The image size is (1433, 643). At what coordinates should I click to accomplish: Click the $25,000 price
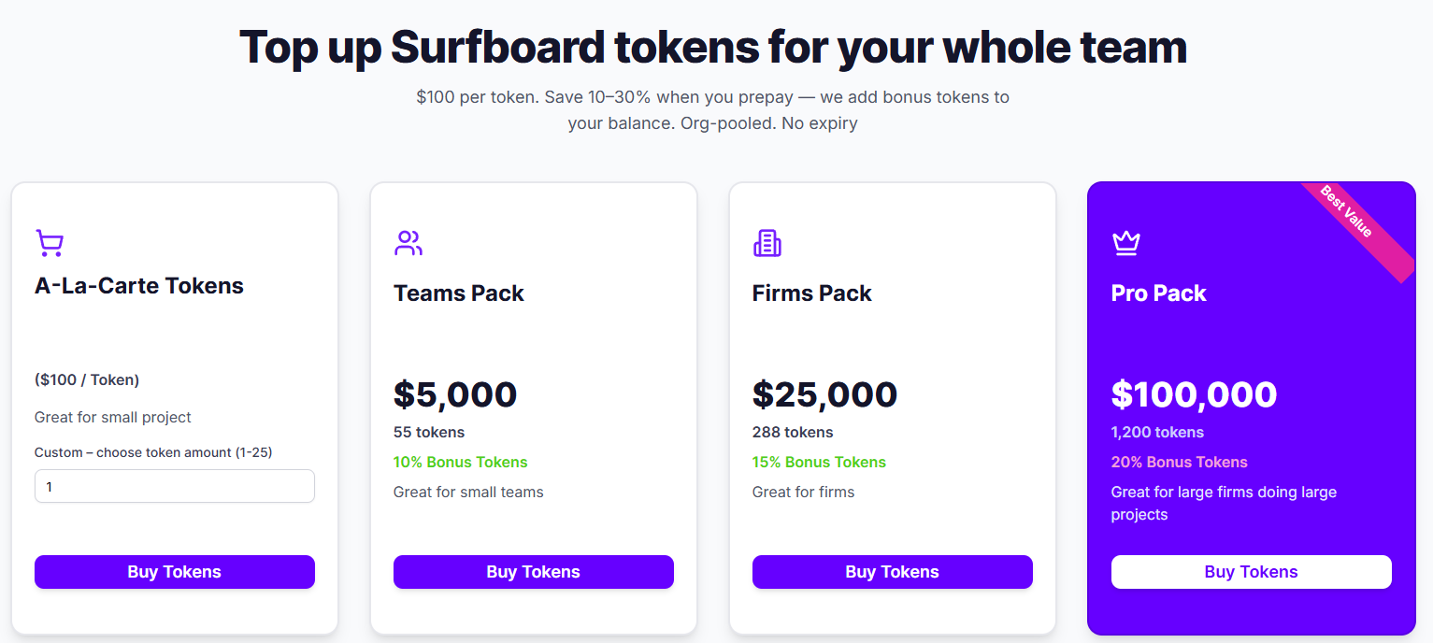pos(824,394)
